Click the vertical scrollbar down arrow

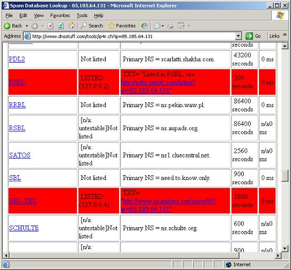tap(285, 248)
